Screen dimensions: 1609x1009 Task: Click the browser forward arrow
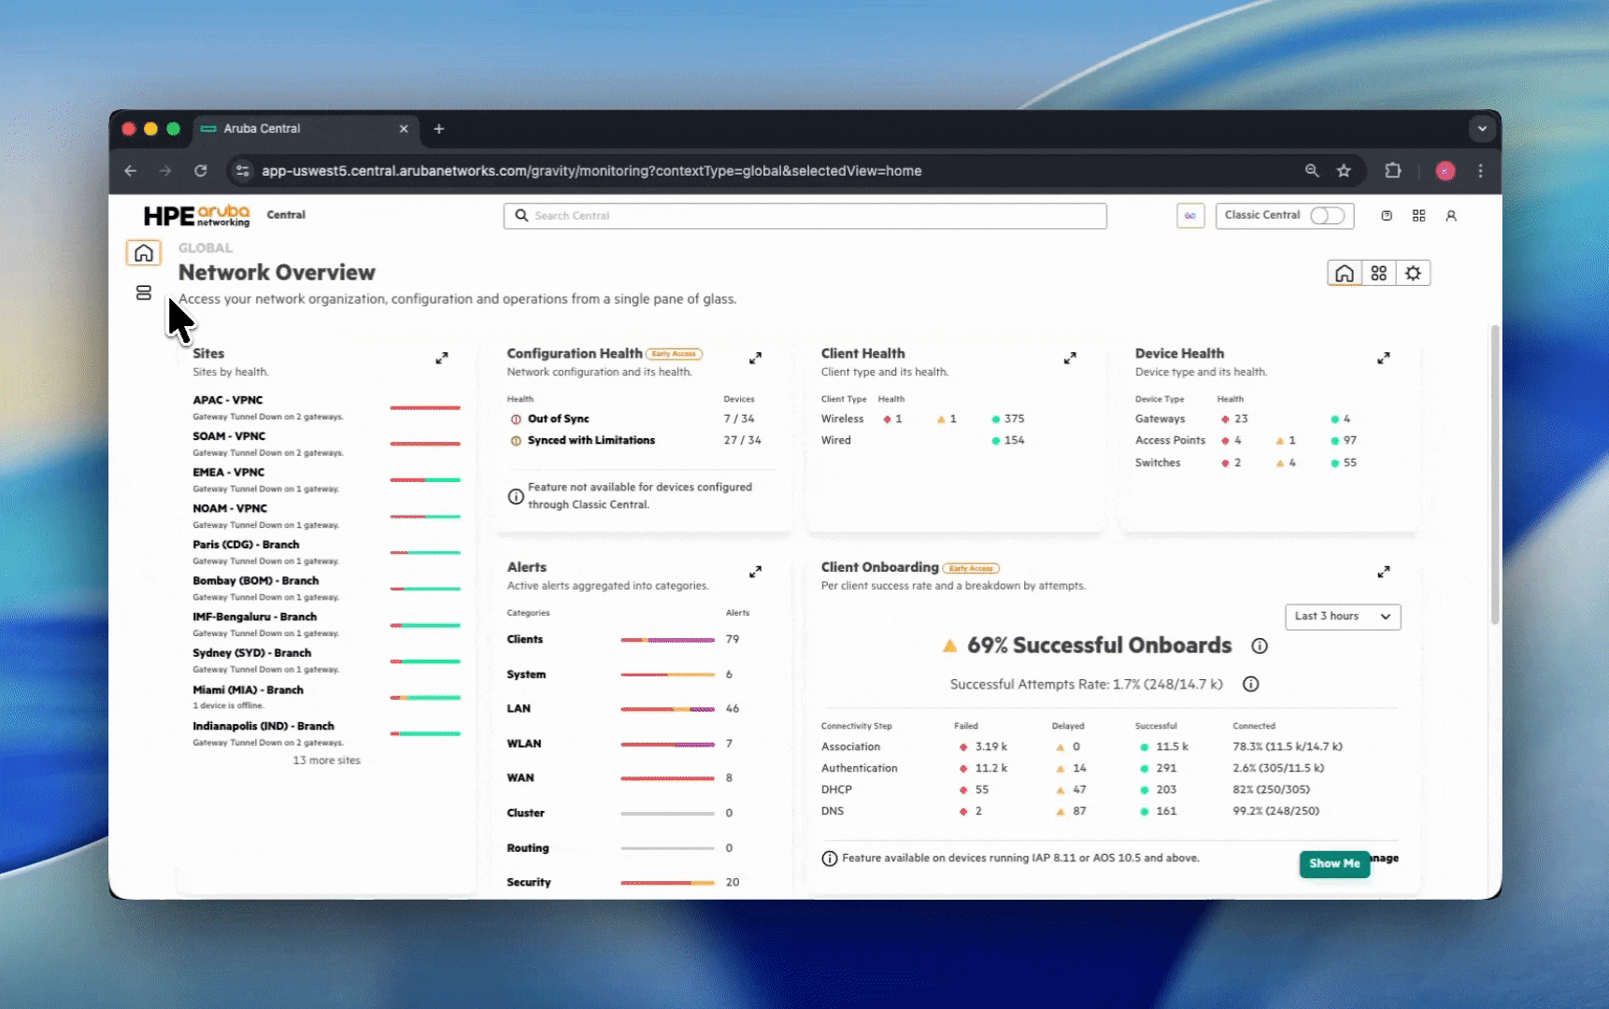(165, 171)
